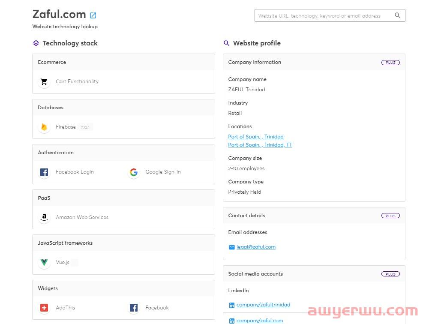Screen dimensions: 426x324
Task: Choose the Google Sign-in logo
Action: tap(134, 172)
